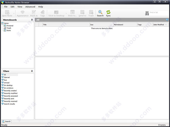Image resolution: width=170 pixels, height=127 pixels.
Task: Click the Mark as toolbar icon
Action: click(34, 12)
